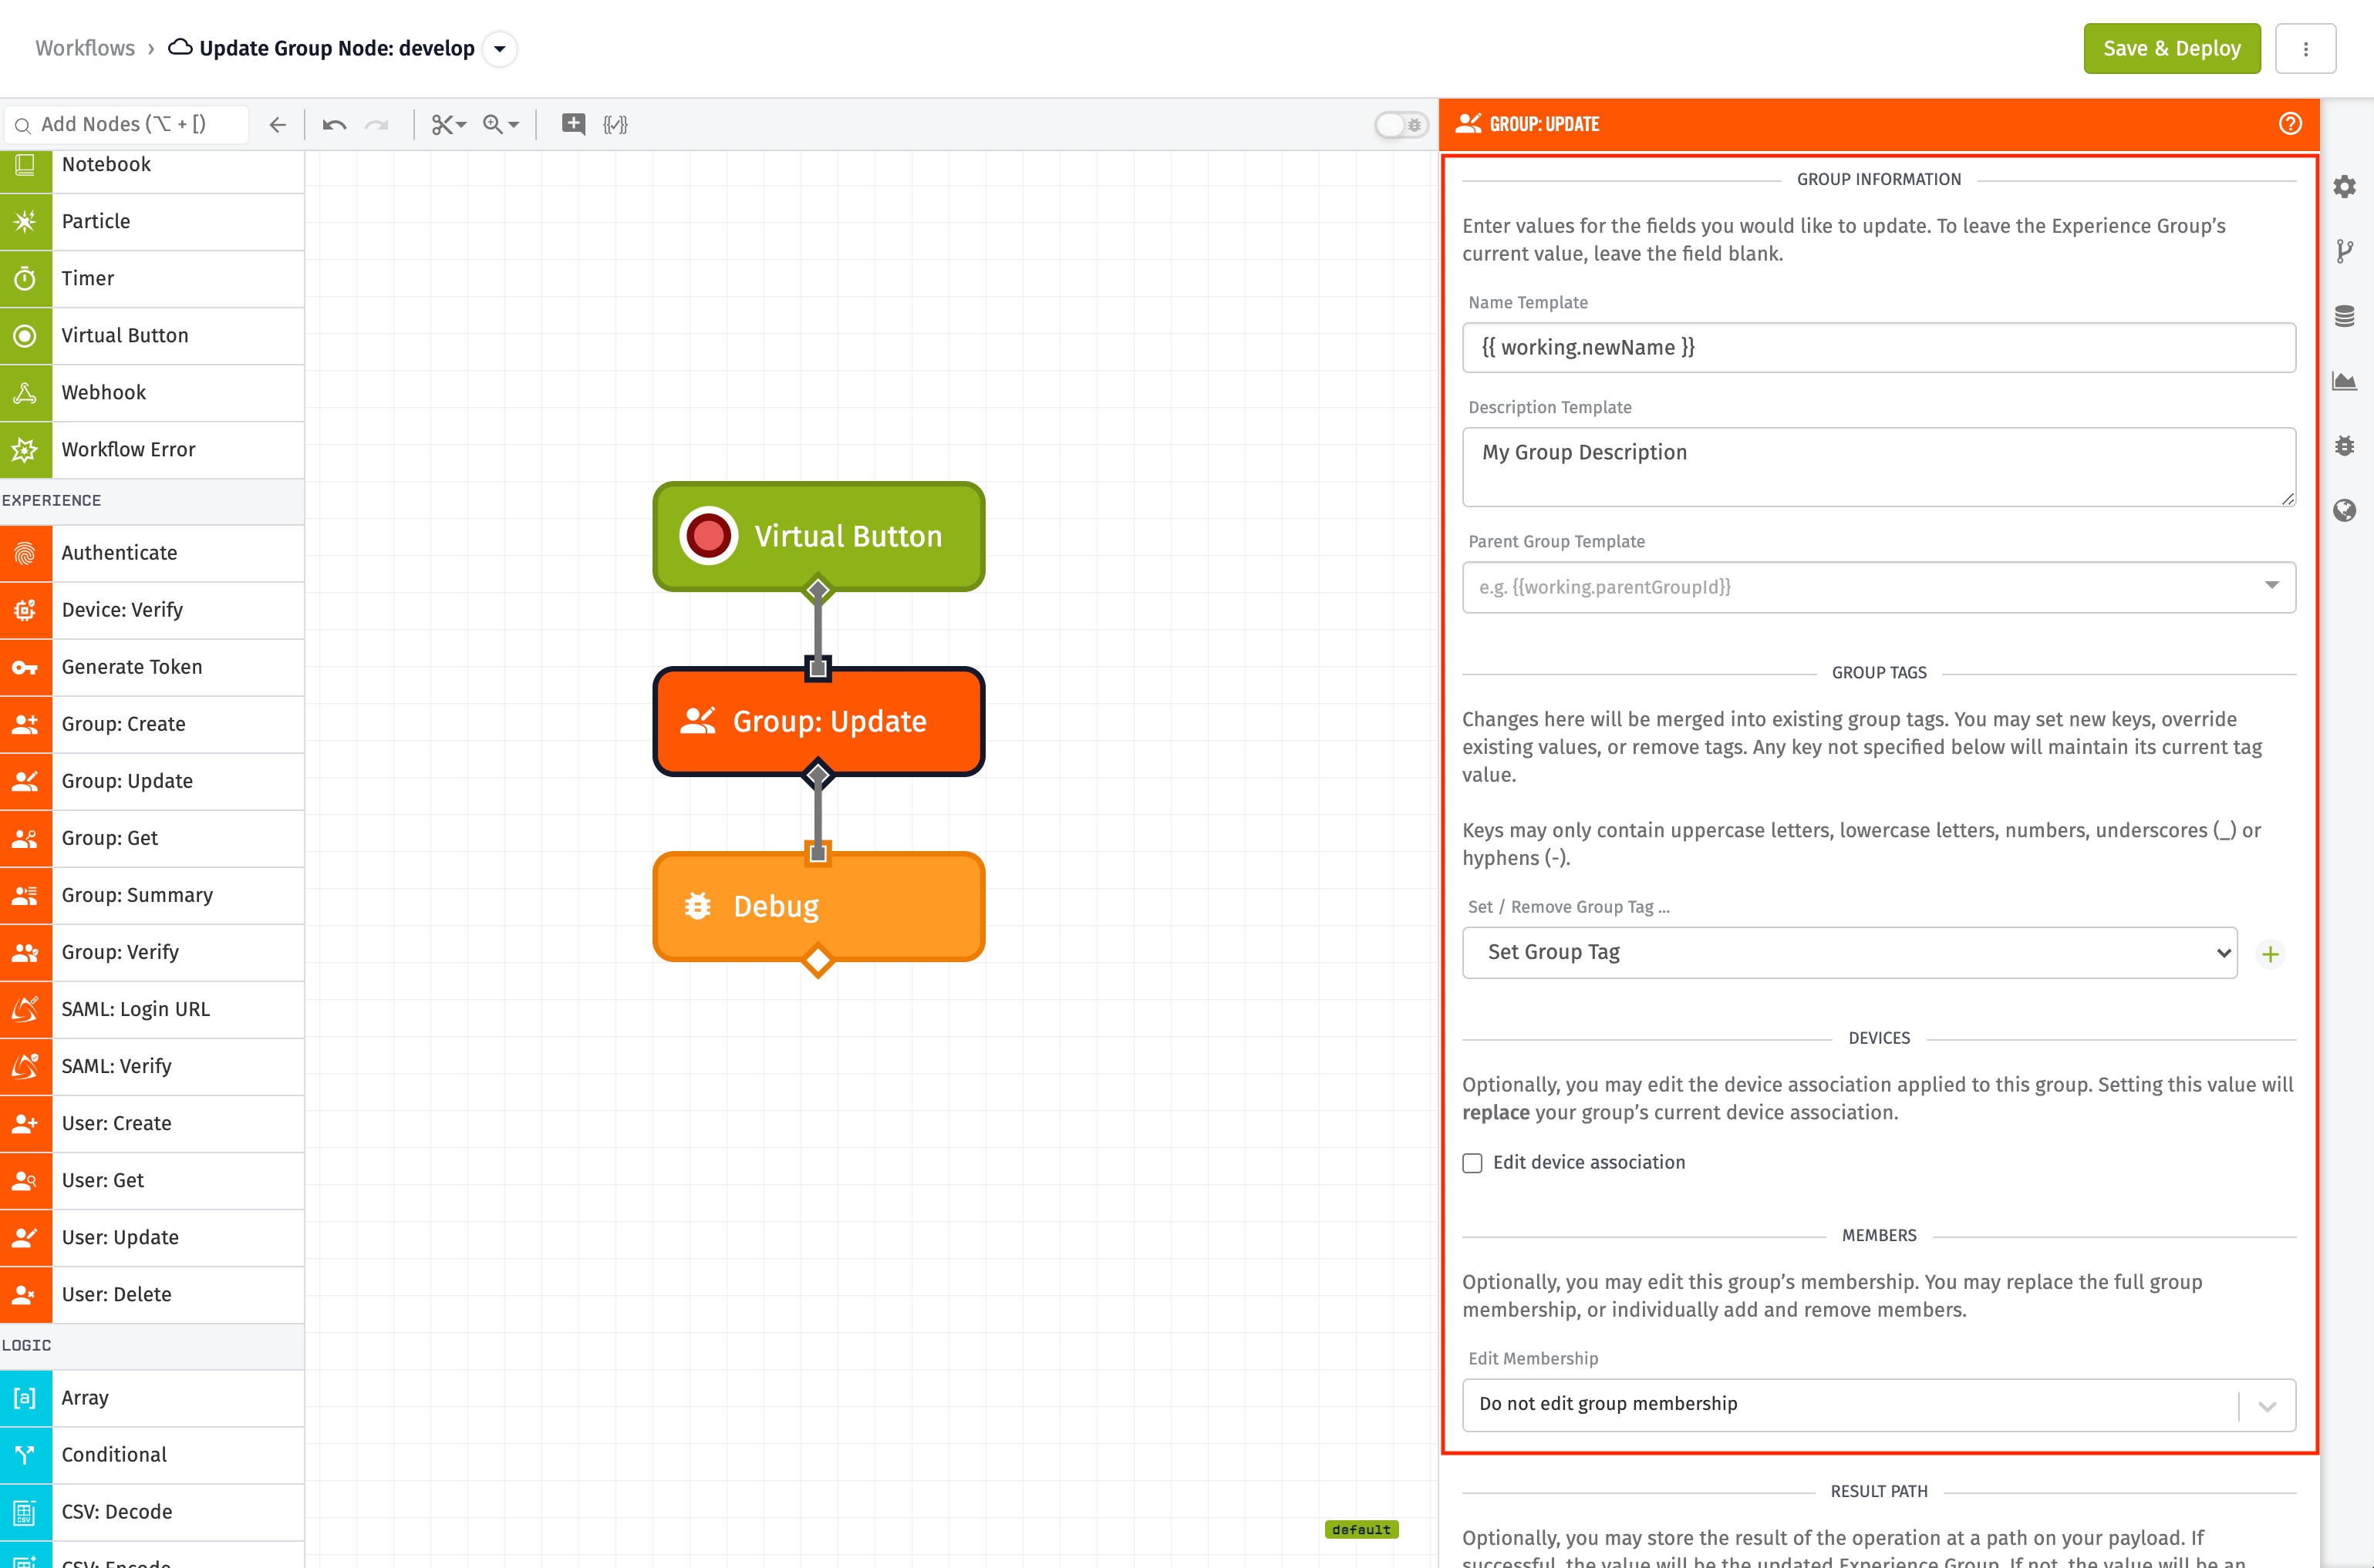Image resolution: width=2374 pixels, height=1568 pixels.
Task: Select Group: Update node on canvas
Action: [818, 721]
